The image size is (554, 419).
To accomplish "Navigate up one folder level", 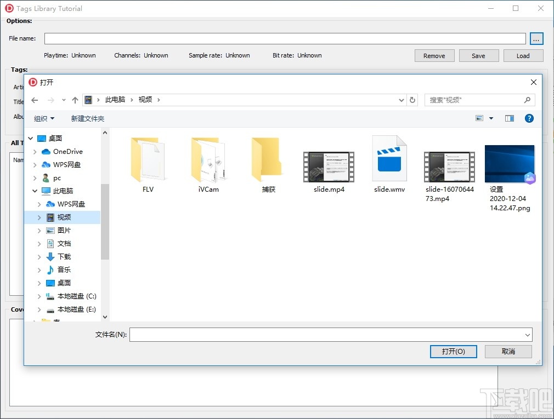I will 75,100.
